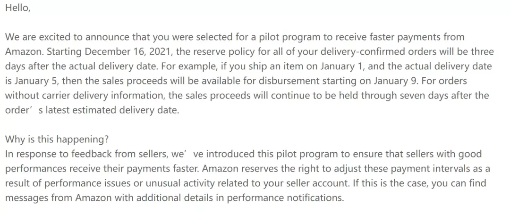Screen dimensions: 510x214
Task: Click the heading "Why is this happening?"
Action: coord(57,140)
